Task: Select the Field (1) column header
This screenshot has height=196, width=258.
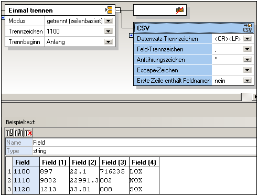Action: coord(55,162)
